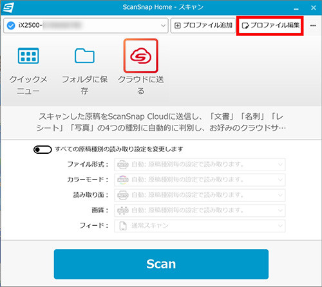Screen dimensions: 322x287
Task: Open the color mode (カラーモード) dropdown
Action: pos(200,180)
